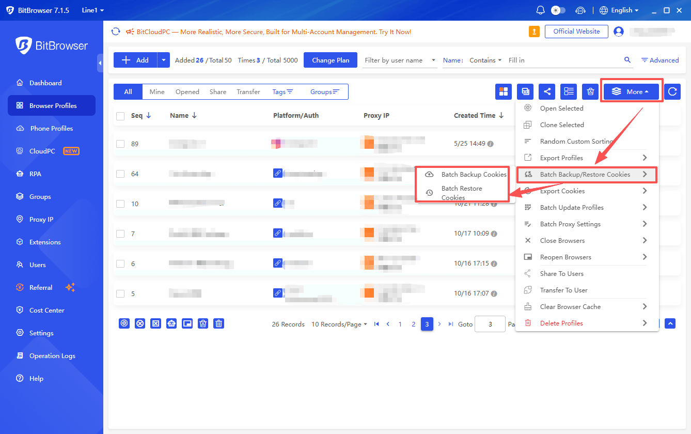Screen dimensions: 691x434
Task: Select Batch Restore Cookies in submenu
Action: coord(466,193)
